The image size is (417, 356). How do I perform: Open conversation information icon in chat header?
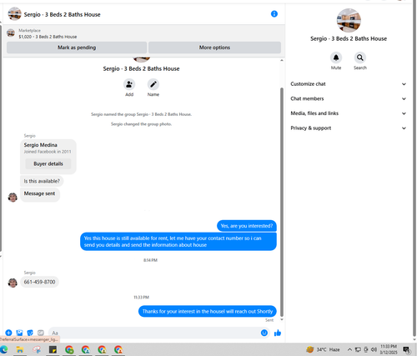[x=274, y=14]
